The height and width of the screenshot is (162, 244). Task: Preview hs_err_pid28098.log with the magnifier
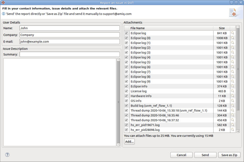[x=232, y=130]
